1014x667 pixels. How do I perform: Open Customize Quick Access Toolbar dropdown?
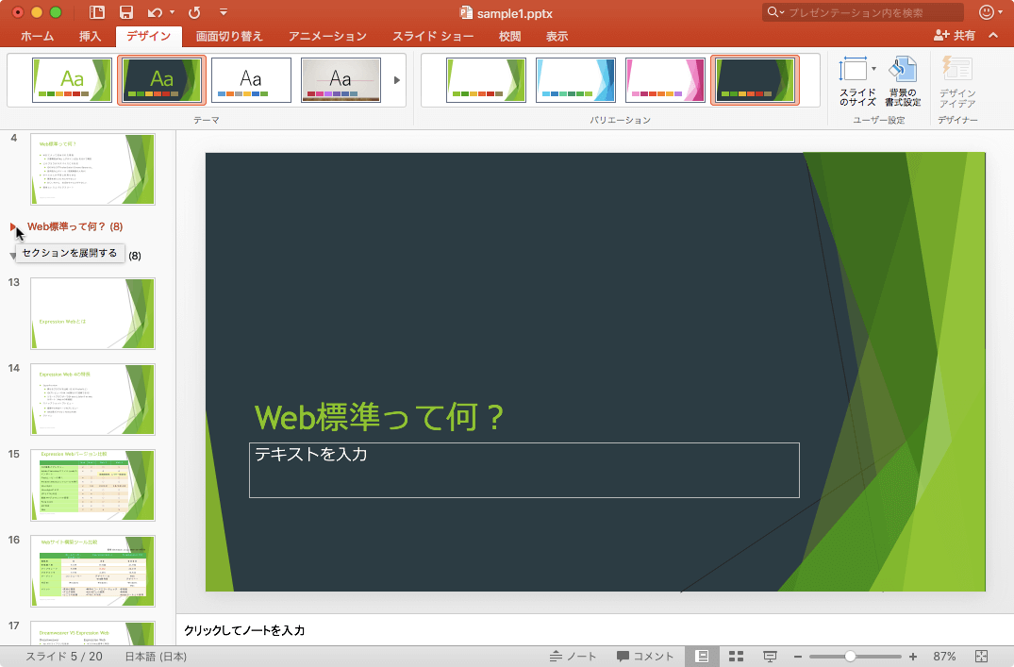224,12
